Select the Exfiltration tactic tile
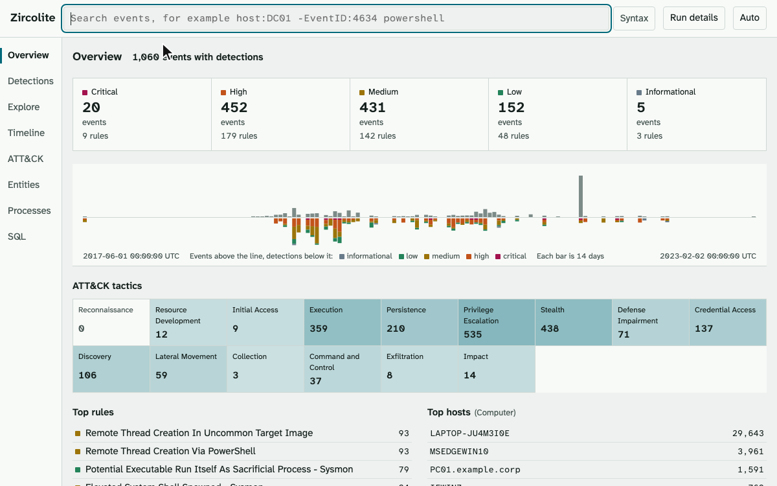The width and height of the screenshot is (777, 486). (420, 369)
